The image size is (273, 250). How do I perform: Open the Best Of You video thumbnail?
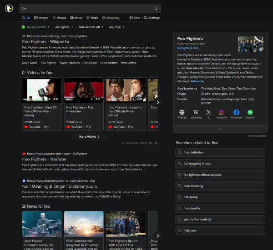click(x=42, y=90)
